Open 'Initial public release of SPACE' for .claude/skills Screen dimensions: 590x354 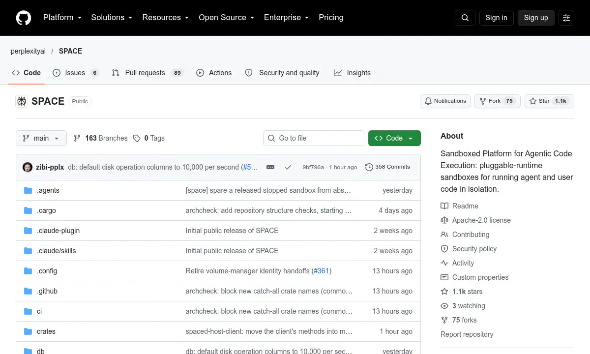[x=232, y=251]
